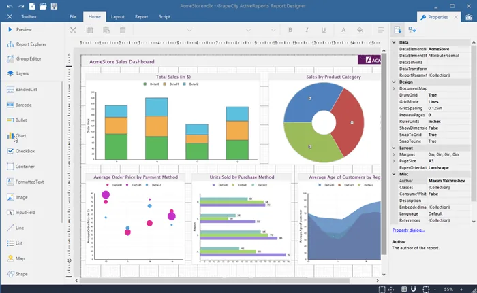Switch to the Layout ribbon tab
The image size is (477, 293).
(x=117, y=17)
